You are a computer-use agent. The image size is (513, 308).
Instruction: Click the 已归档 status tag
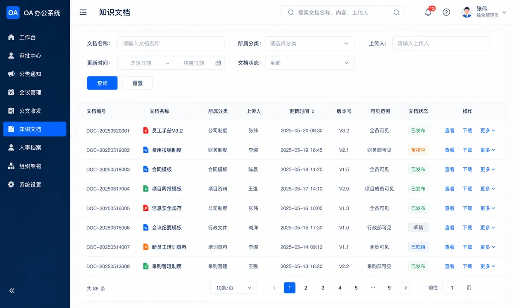point(418,247)
